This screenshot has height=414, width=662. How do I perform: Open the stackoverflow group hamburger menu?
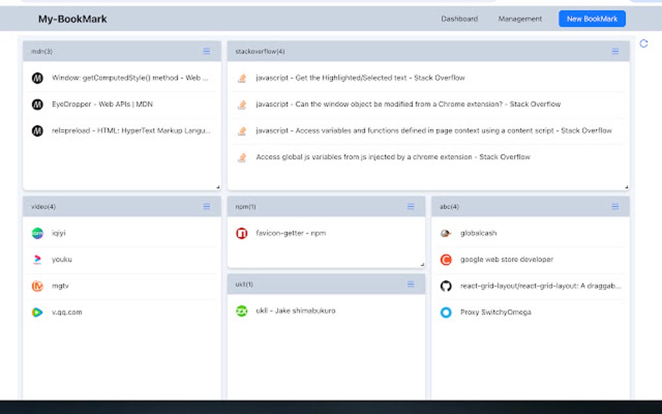pos(615,51)
